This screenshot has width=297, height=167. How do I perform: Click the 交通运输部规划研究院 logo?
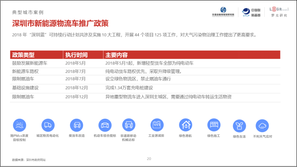tap(223, 11)
